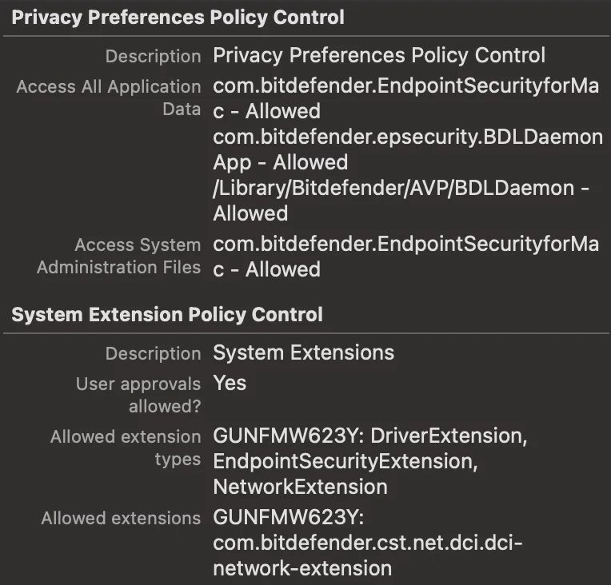Click the com.bitdefender.cst.net.dci.dci-network-extension identifier

click(367, 555)
